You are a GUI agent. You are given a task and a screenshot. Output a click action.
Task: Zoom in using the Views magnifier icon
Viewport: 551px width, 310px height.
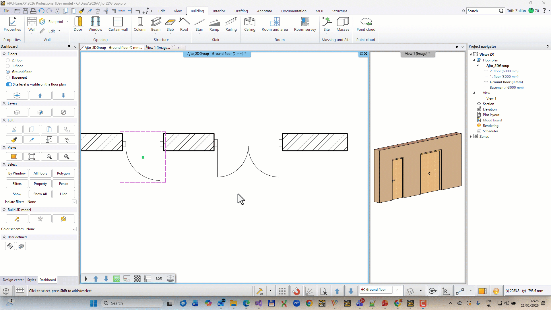point(67,156)
